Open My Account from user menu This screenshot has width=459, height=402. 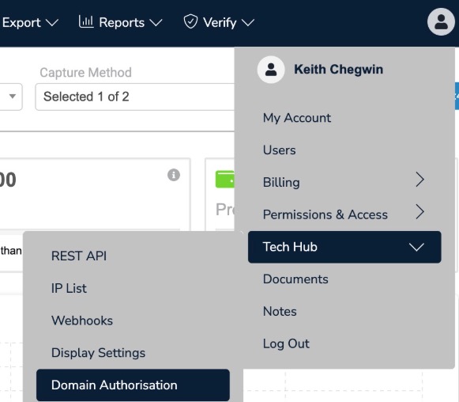[x=297, y=118]
